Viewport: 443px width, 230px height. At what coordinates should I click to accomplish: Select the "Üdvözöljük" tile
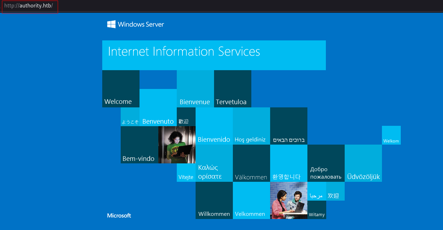pyautogui.click(x=363, y=163)
